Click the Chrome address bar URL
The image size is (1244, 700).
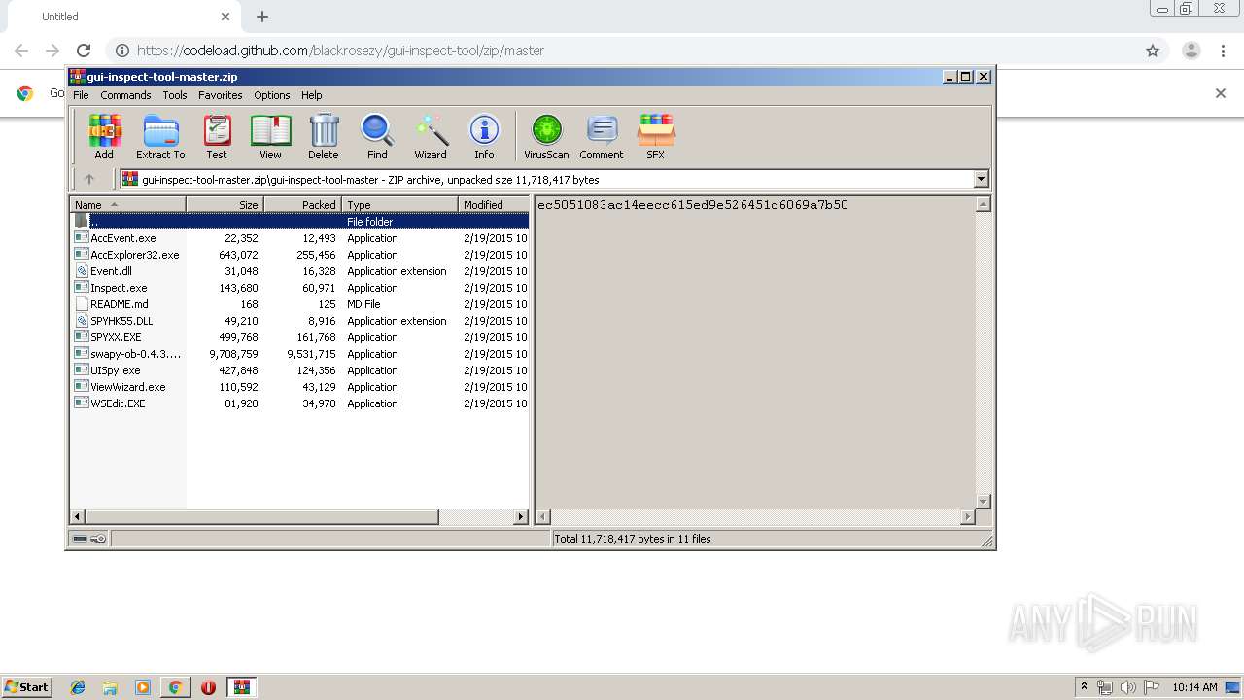point(340,51)
